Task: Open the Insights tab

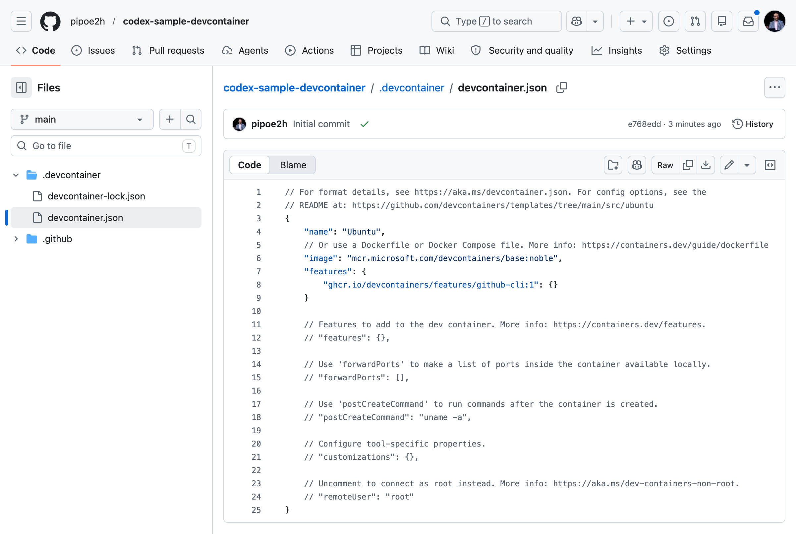Action: 616,50
